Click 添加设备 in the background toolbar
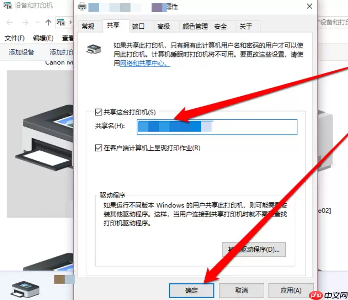 22,52
